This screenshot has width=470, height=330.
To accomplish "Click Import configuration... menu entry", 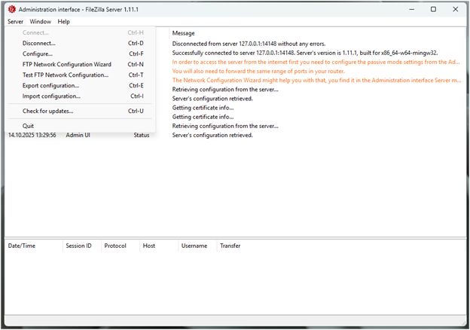I will coord(51,96).
